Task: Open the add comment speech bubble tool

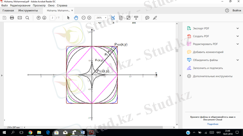Action: [x=147, y=18]
